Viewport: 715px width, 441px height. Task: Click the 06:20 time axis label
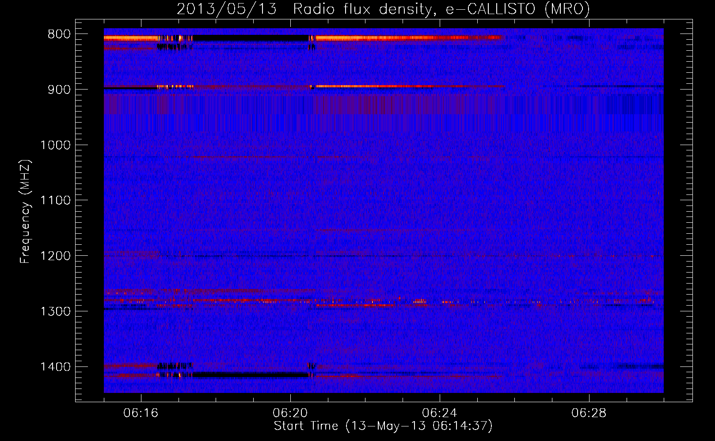(290, 413)
